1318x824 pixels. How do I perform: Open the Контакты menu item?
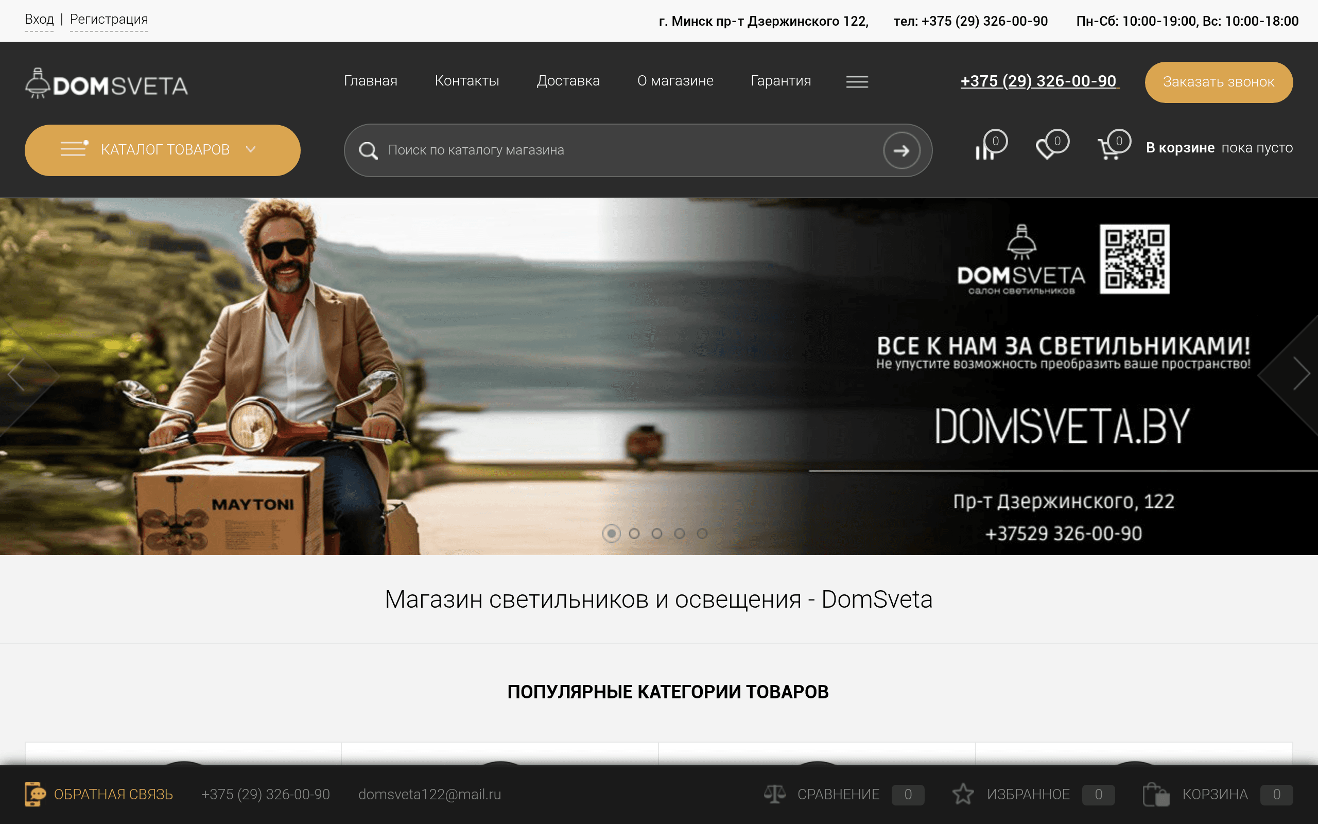tap(467, 81)
